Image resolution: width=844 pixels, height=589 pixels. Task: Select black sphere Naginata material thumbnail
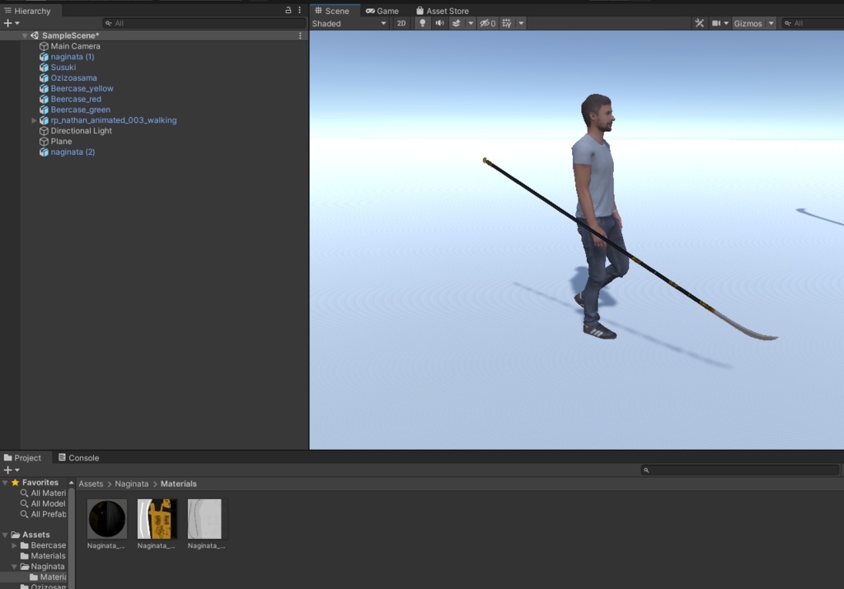point(107,519)
